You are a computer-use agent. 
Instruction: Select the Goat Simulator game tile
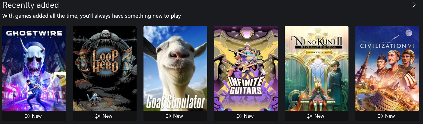pos(175,68)
